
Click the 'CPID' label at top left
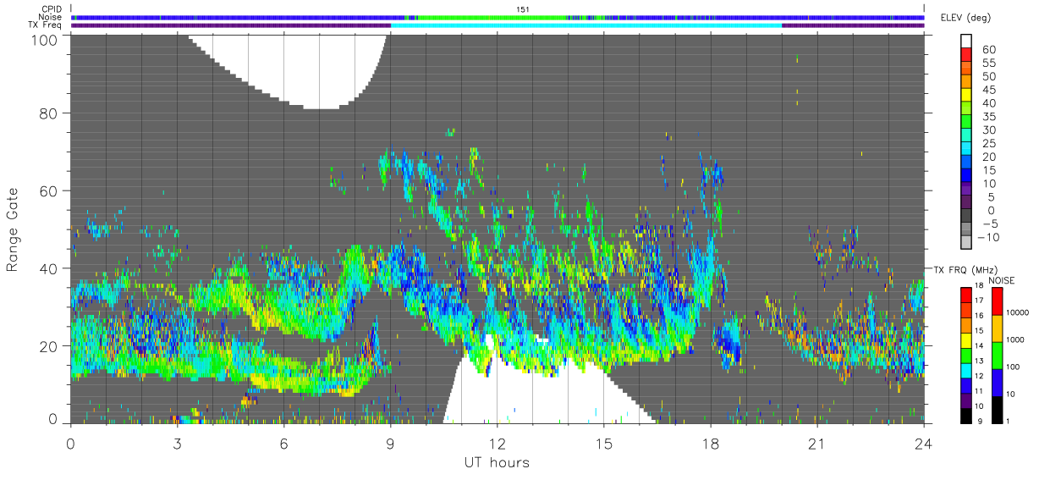click(x=52, y=8)
